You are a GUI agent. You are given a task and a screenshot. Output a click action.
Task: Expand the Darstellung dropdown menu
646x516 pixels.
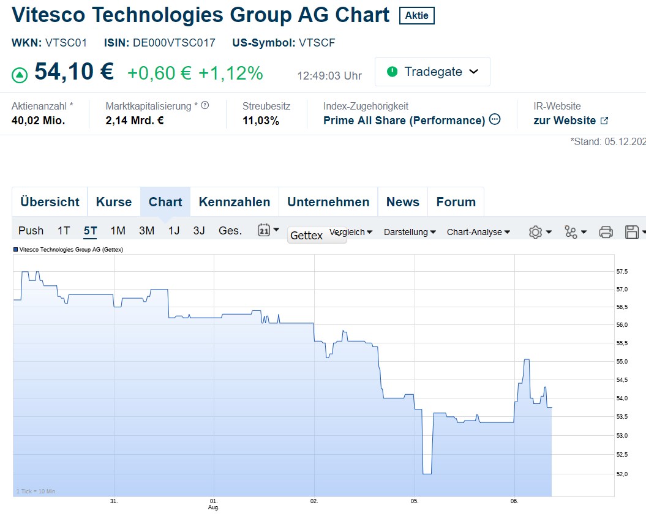pyautogui.click(x=410, y=232)
